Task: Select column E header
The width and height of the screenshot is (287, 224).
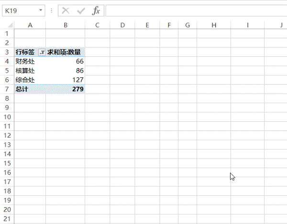Action: [x=147, y=25]
